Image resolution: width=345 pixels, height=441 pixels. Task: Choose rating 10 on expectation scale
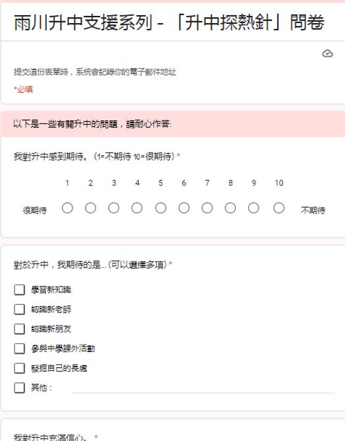(x=279, y=208)
